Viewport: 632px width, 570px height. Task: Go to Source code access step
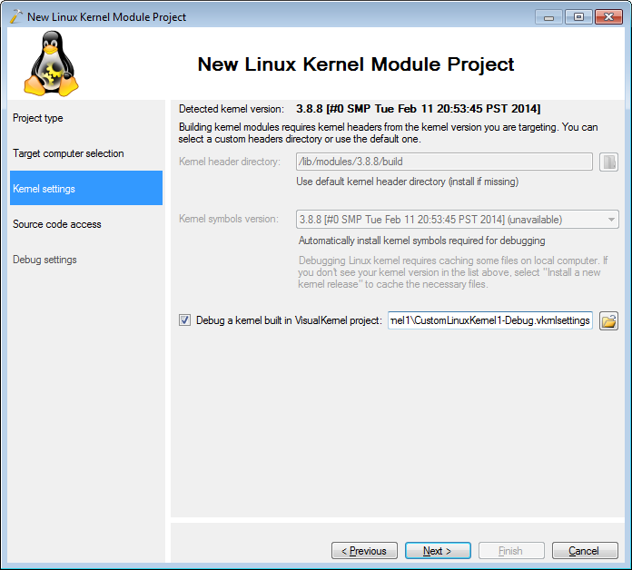coord(57,224)
